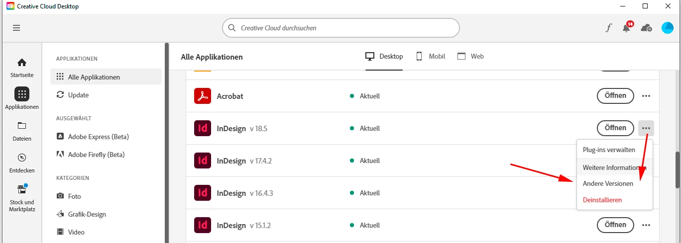Image resolution: width=681 pixels, height=243 pixels.
Task: Switch to the Web tab
Action: pos(470,57)
